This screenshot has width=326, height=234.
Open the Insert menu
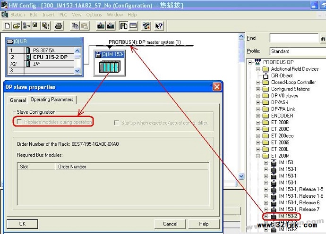point(48,15)
